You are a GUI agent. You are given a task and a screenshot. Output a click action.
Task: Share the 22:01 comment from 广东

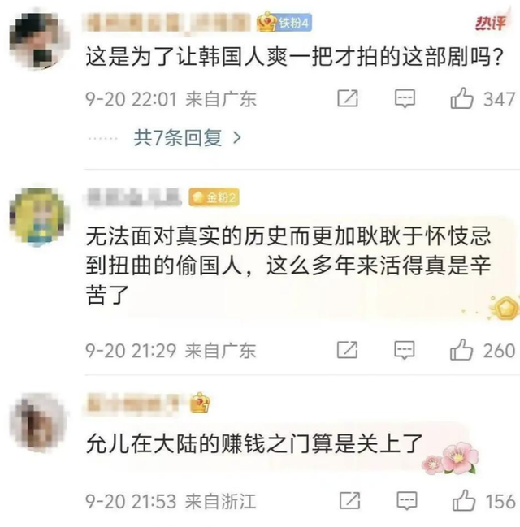pyautogui.click(x=348, y=98)
